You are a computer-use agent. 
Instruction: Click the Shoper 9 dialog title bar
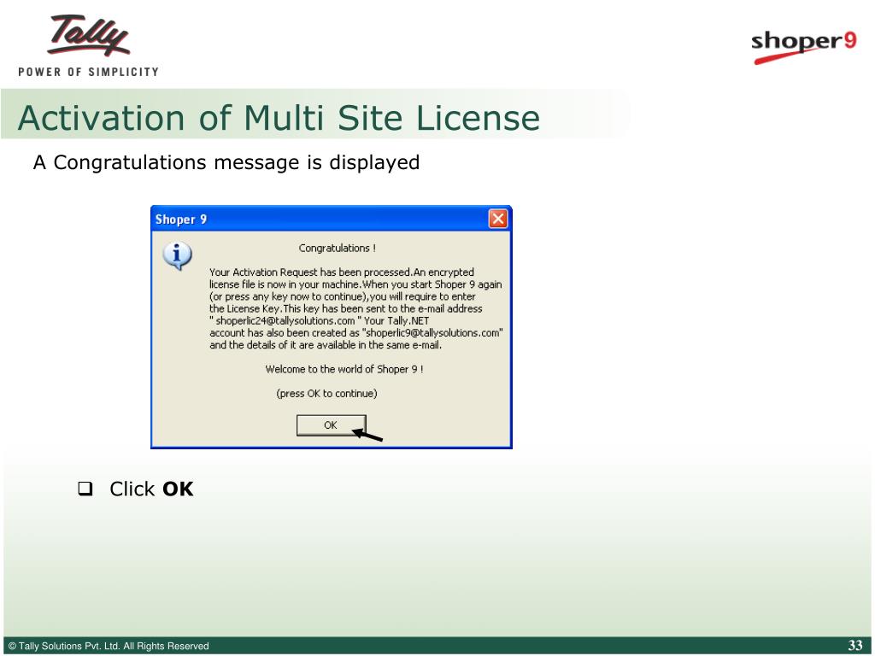pos(331,219)
